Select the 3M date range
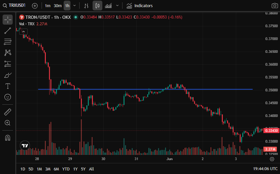The width and height of the screenshot is (280, 174). coord(48,169)
